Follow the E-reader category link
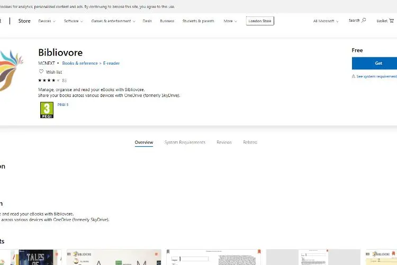This screenshot has height=265, width=397. click(x=111, y=63)
